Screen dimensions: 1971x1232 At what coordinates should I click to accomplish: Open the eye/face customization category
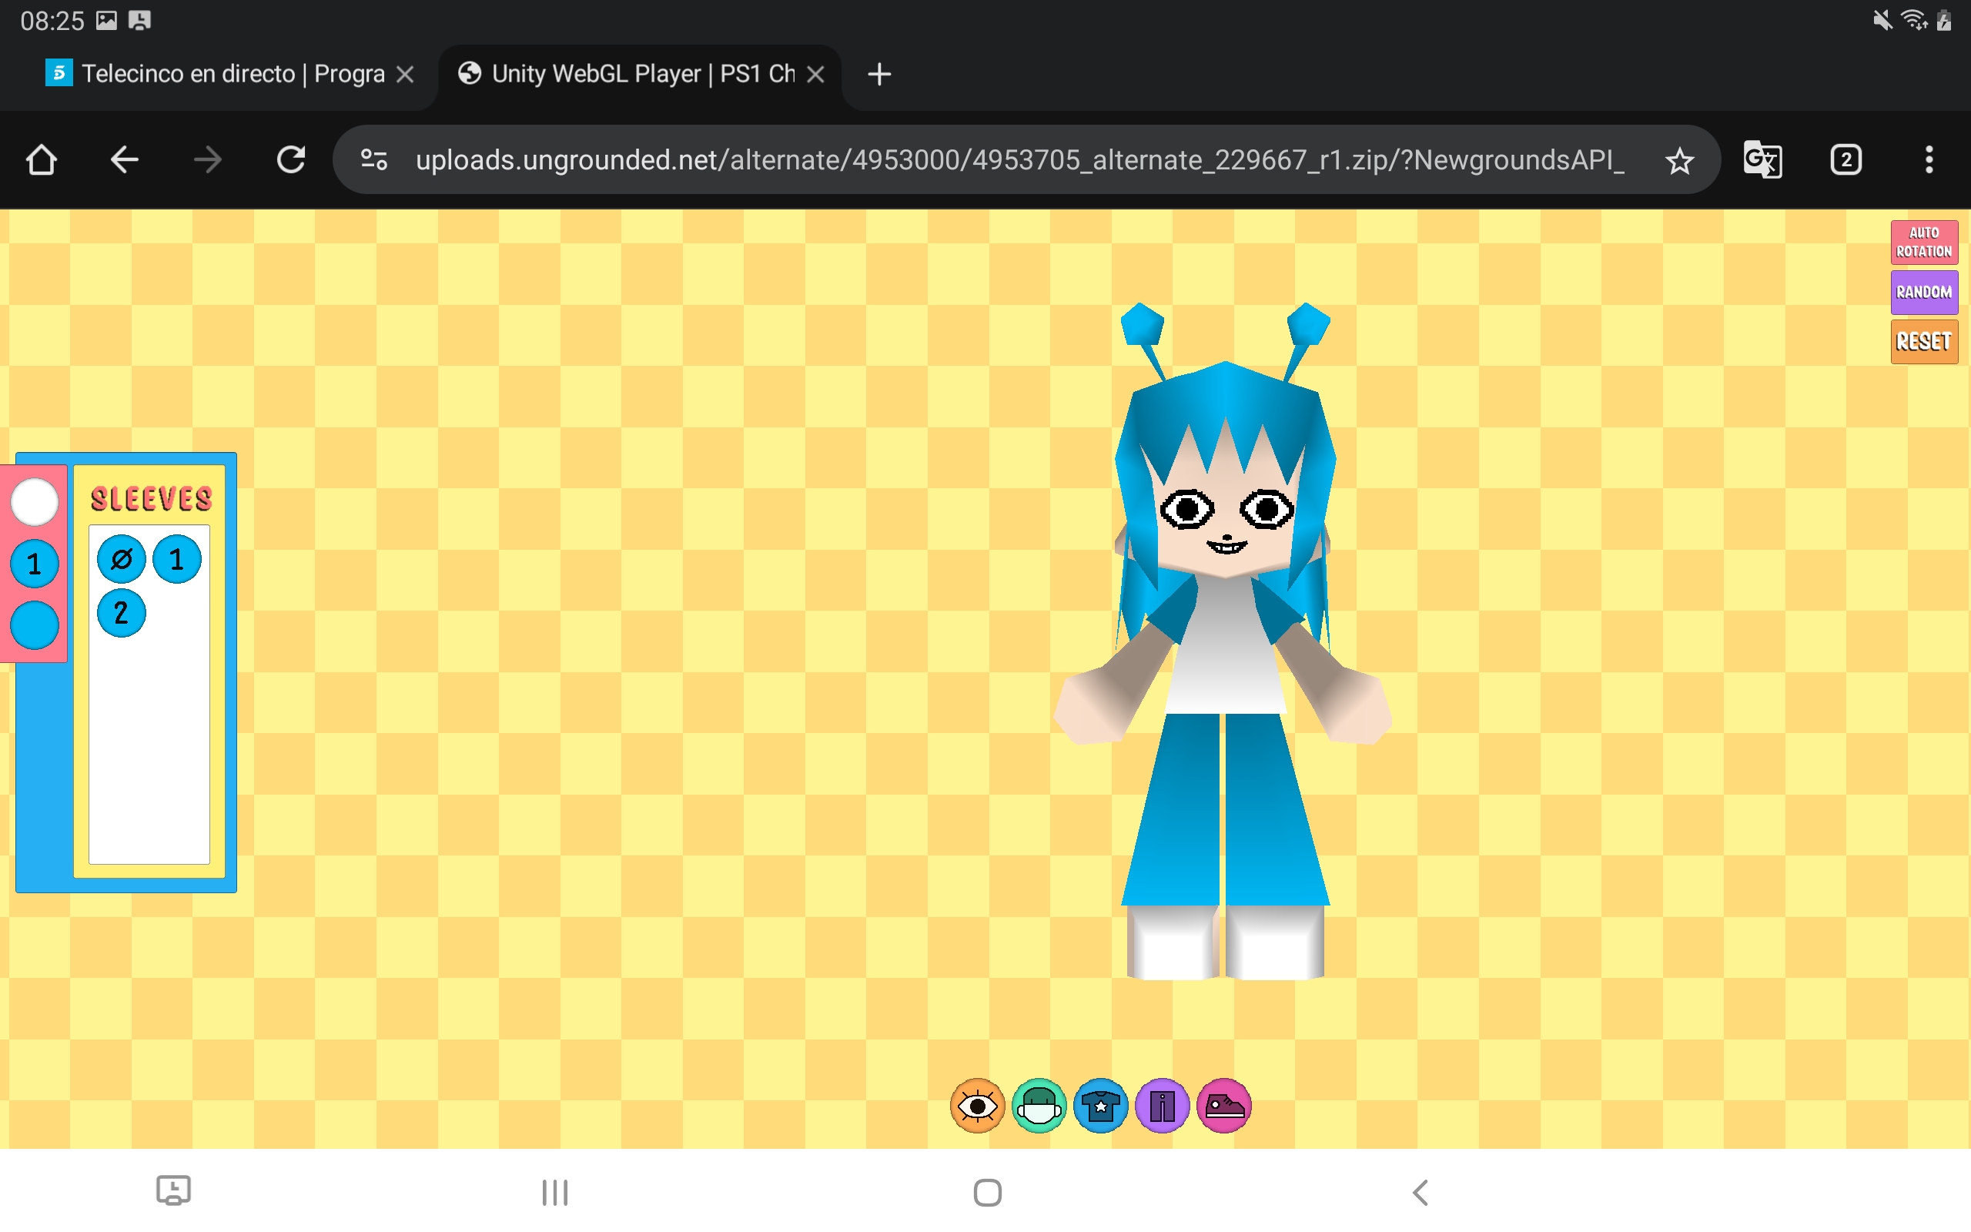click(x=977, y=1106)
